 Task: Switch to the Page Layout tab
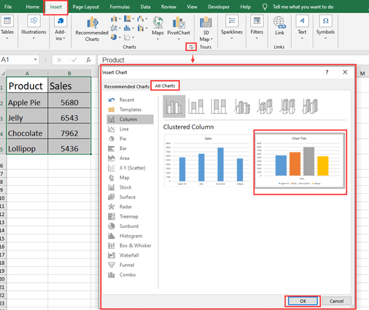point(86,7)
